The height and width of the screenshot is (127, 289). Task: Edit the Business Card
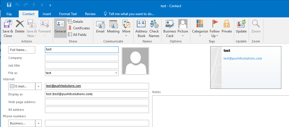tap(170, 28)
